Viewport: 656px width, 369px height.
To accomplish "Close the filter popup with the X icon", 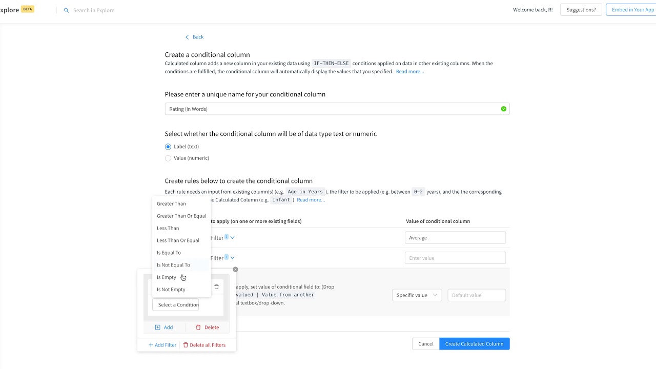I will [x=235, y=269].
